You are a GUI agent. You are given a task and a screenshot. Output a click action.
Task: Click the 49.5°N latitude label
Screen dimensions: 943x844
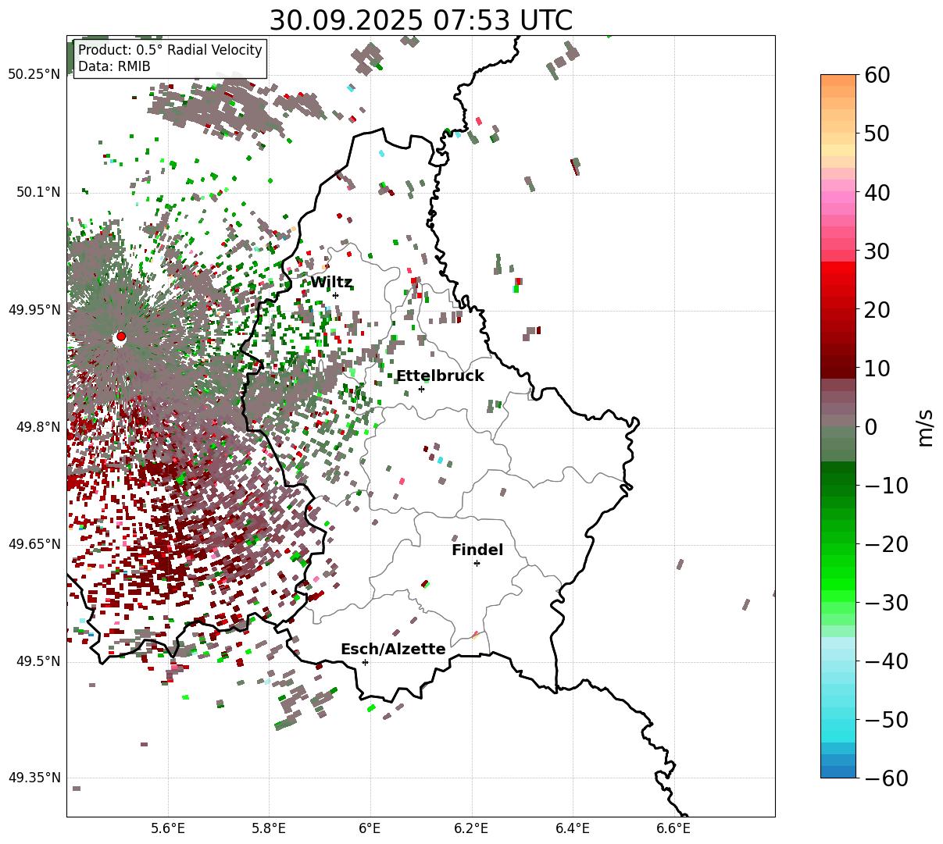pos(38,661)
